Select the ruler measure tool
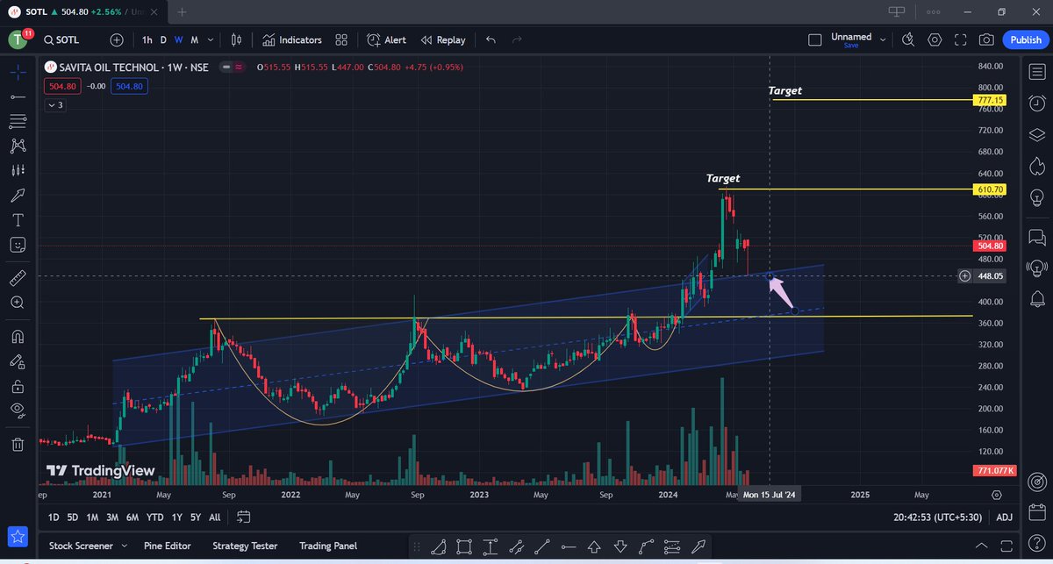The width and height of the screenshot is (1053, 564). click(18, 278)
